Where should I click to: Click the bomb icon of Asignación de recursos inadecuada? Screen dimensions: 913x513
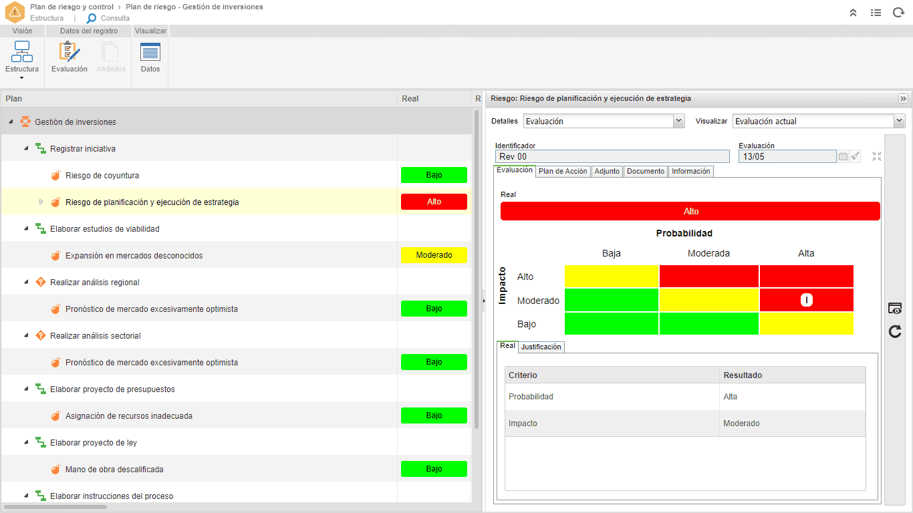(x=56, y=416)
